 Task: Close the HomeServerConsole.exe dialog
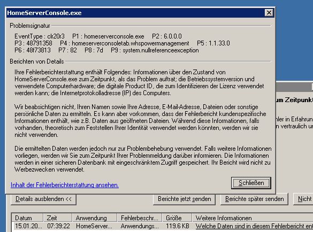[269, 13]
